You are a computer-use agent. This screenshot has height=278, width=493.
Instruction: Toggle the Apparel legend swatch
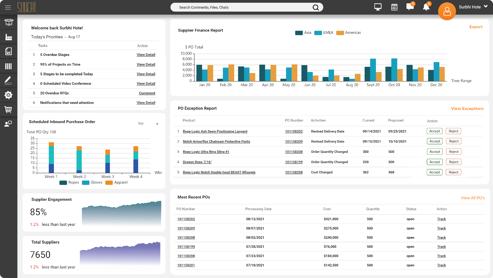109,183
